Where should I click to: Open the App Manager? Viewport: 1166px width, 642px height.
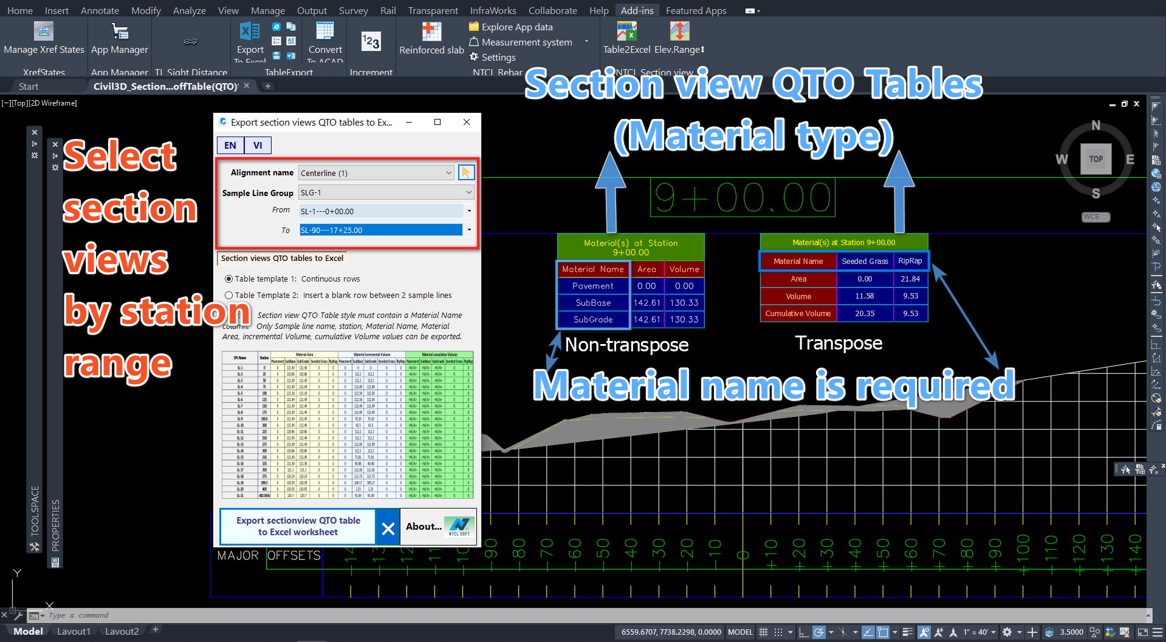[x=120, y=32]
